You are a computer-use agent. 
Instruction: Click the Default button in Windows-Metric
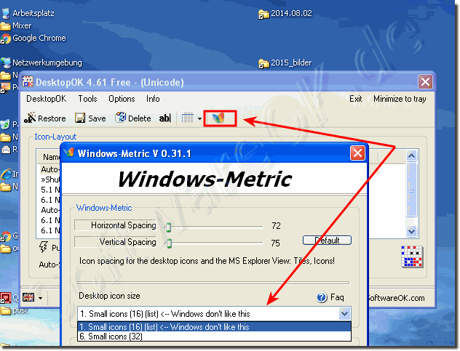[327, 241]
